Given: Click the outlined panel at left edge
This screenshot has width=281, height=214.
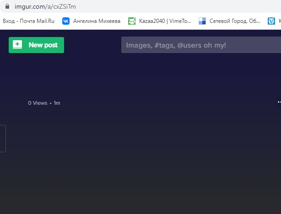Looking at the screenshot, I should click(3, 139).
